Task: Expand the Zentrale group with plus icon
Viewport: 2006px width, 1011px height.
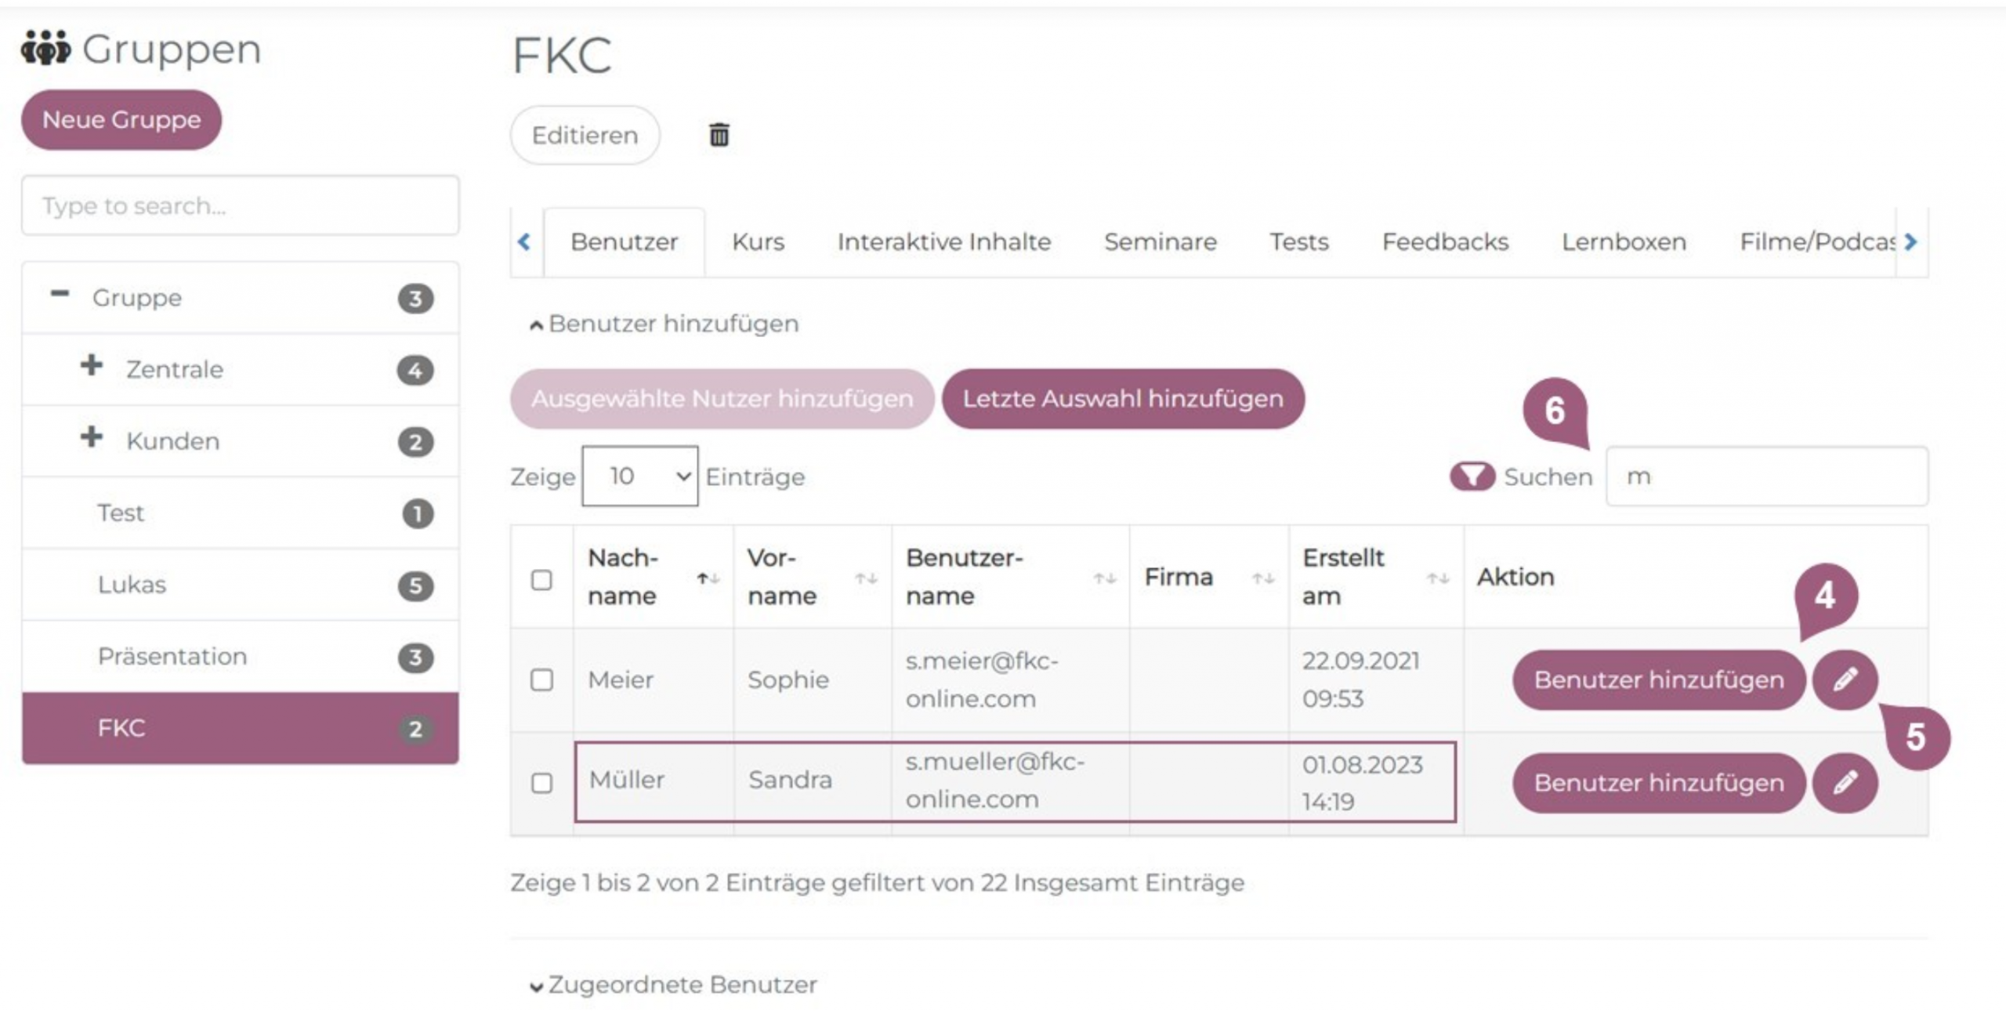Action: (92, 366)
